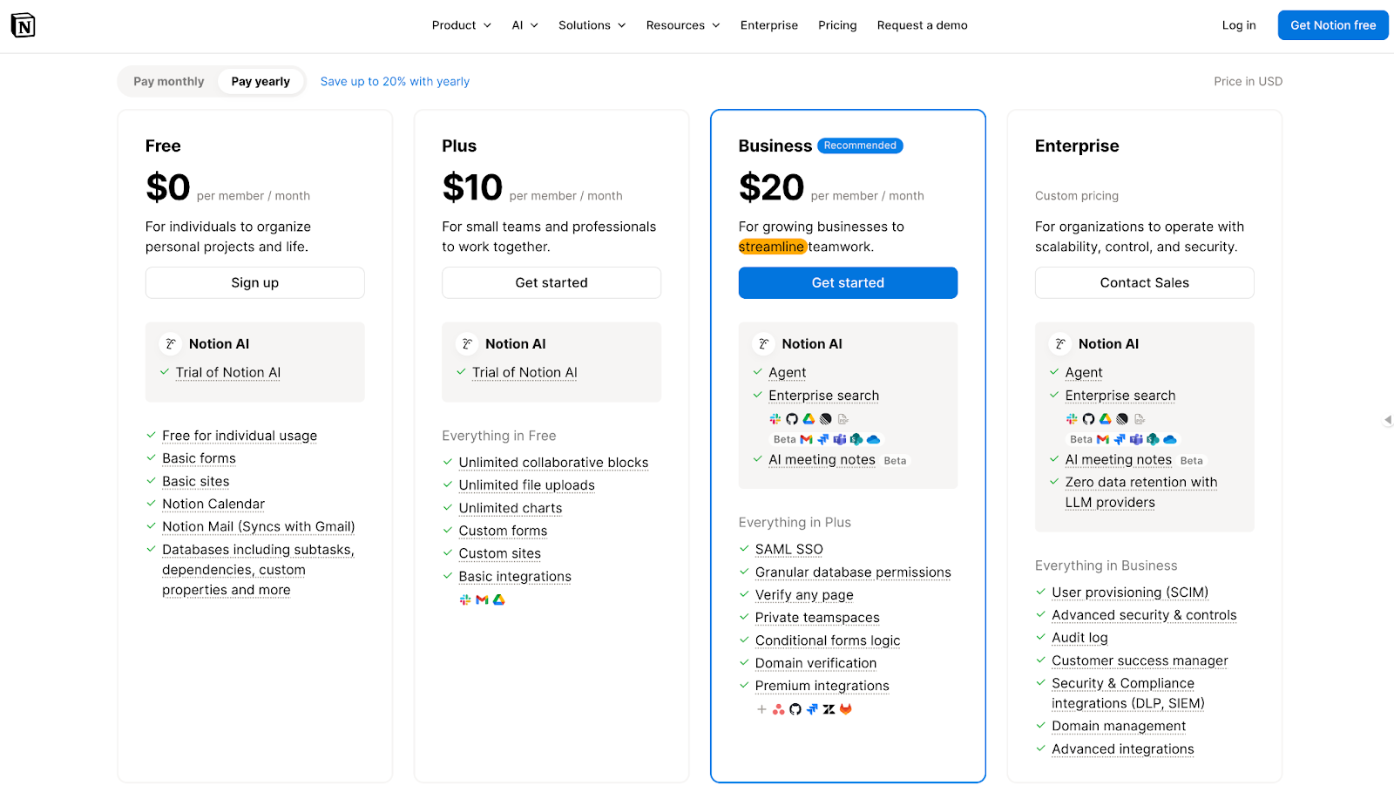Click Custom sites in Plus plan
Screen dimensions: 1394x806
(500, 553)
